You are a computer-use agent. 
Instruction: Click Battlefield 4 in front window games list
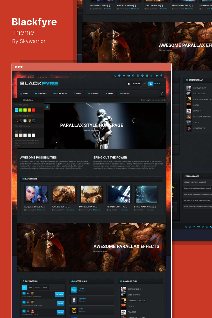134,289
